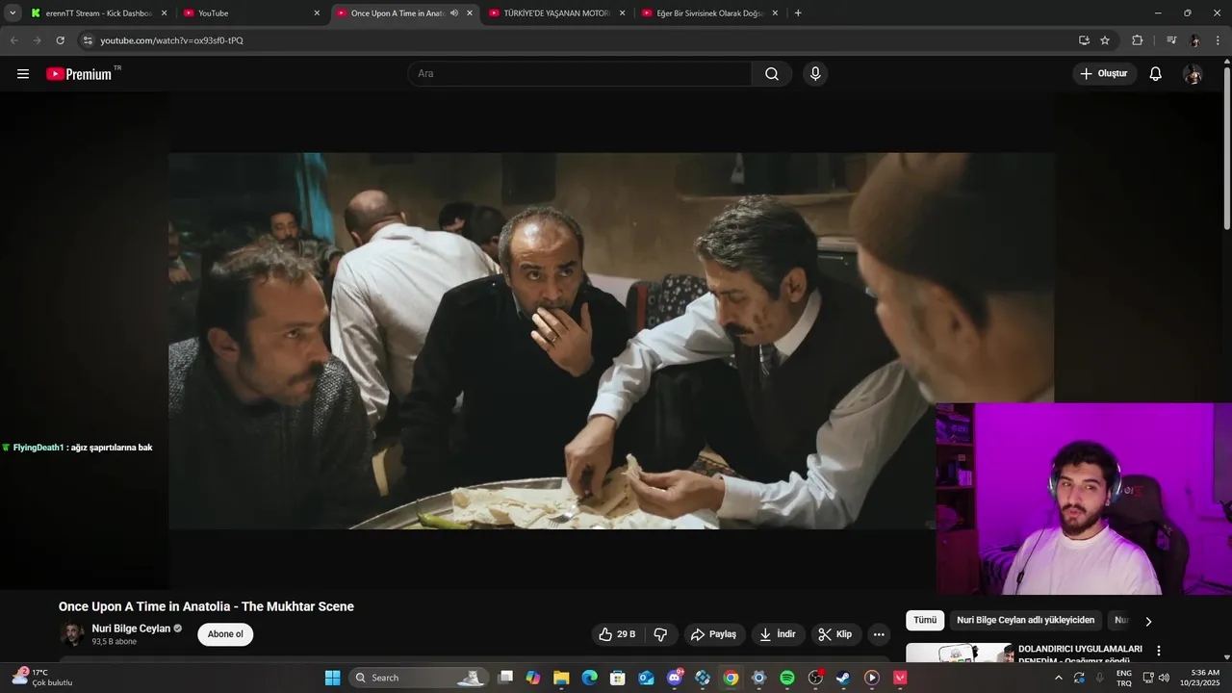Image resolution: width=1232 pixels, height=693 pixels.
Task: Open DOLANDIRICI UYGULAMALARI video thumbnail
Action: (959, 654)
